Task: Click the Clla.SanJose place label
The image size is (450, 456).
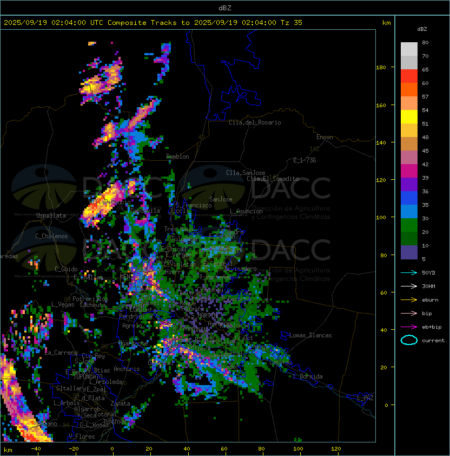Action: pyautogui.click(x=246, y=173)
